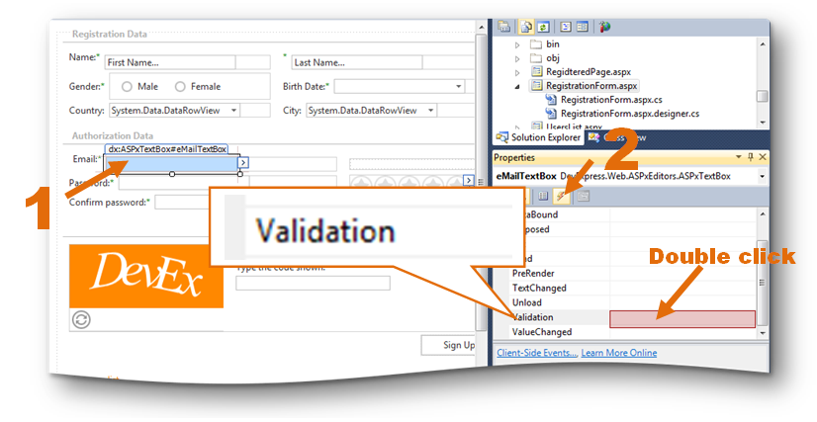Select the RegistrationForm.aspx.designer.cs file
This screenshot has width=817, height=422.
pos(630,114)
